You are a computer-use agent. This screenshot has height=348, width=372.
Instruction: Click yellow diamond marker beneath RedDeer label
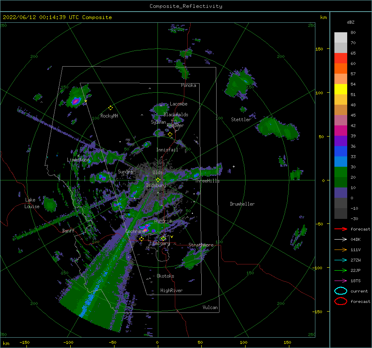pyautogui.click(x=170, y=134)
